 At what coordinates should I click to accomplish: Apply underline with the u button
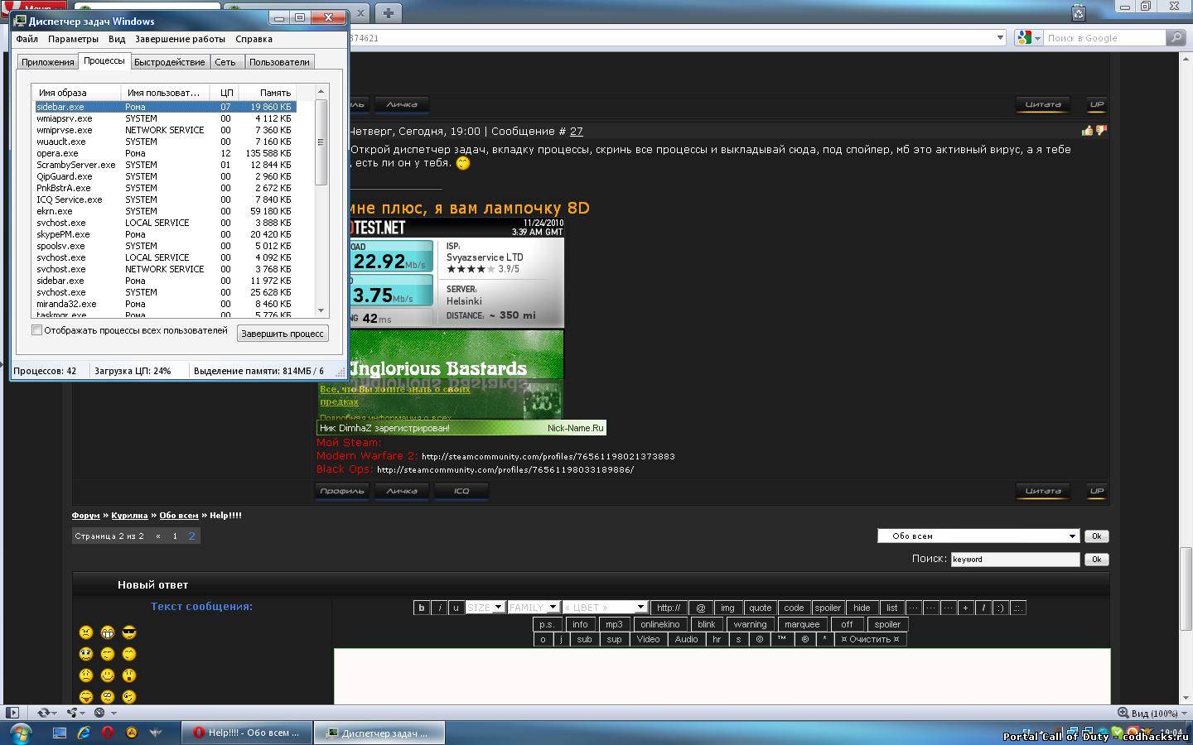456,608
